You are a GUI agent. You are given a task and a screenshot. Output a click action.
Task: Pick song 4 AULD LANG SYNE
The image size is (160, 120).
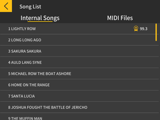79,62
